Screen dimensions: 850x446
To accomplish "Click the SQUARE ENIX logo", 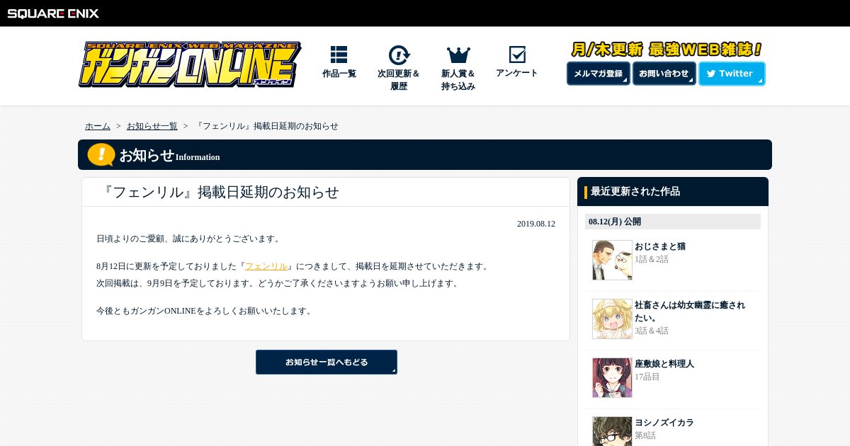I will pos(53,13).
